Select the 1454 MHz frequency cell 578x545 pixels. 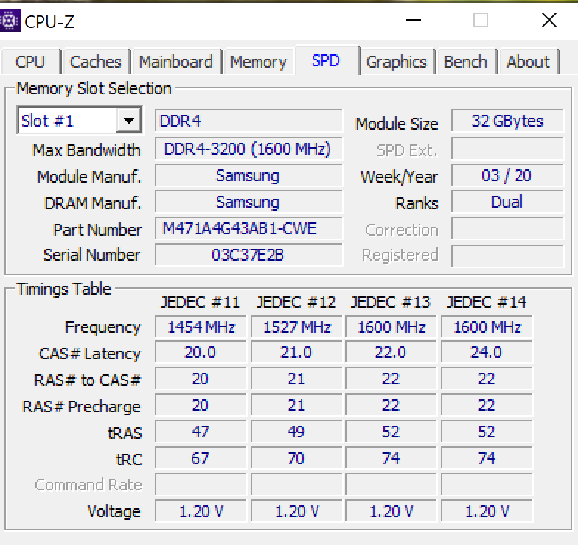(201, 327)
